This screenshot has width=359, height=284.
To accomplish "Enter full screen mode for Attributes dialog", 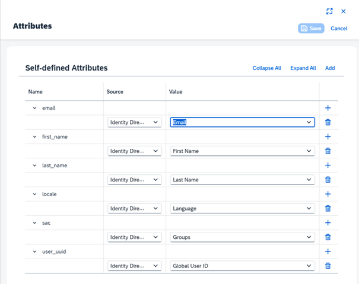I will pos(330,11).
